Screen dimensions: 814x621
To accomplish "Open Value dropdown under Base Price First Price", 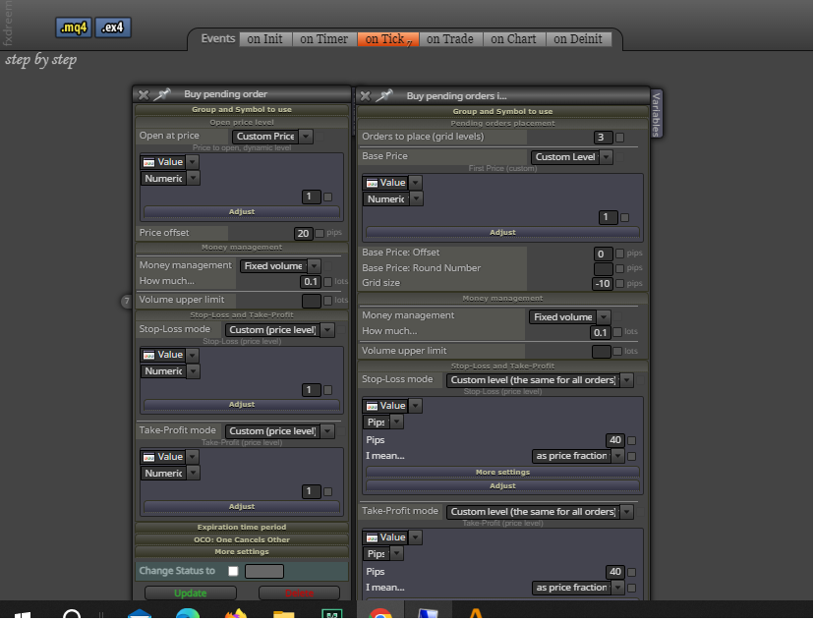I will pos(392,183).
